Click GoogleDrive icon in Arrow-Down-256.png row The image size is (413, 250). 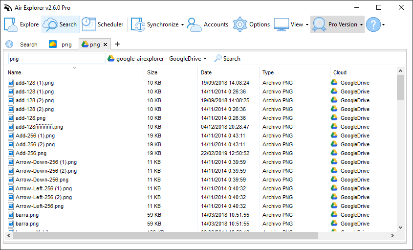334,180
